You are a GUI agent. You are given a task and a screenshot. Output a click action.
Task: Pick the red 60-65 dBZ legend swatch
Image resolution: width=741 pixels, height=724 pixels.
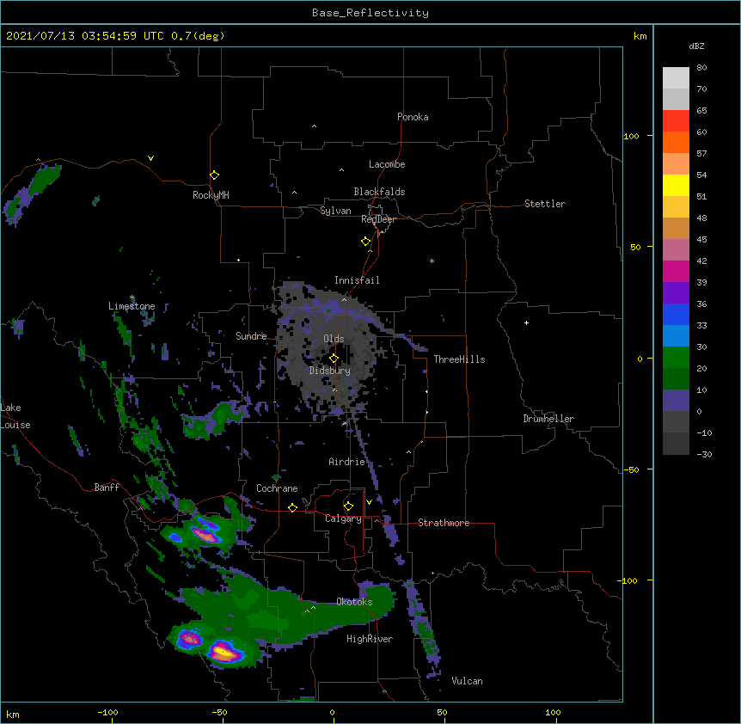point(676,120)
